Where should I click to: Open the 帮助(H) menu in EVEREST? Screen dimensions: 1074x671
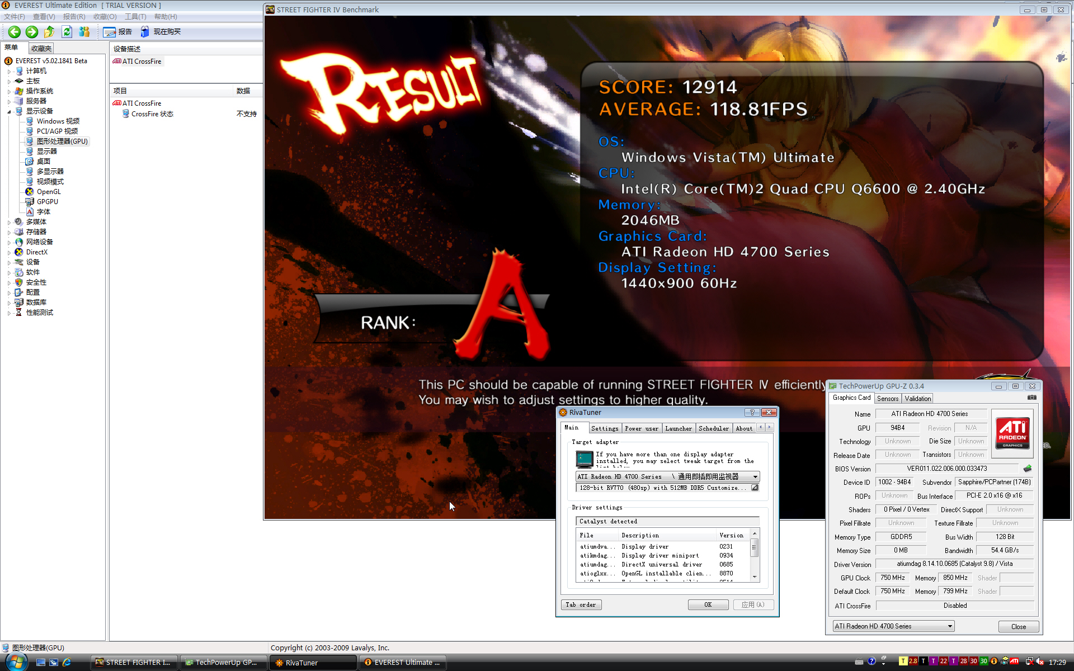coord(166,17)
